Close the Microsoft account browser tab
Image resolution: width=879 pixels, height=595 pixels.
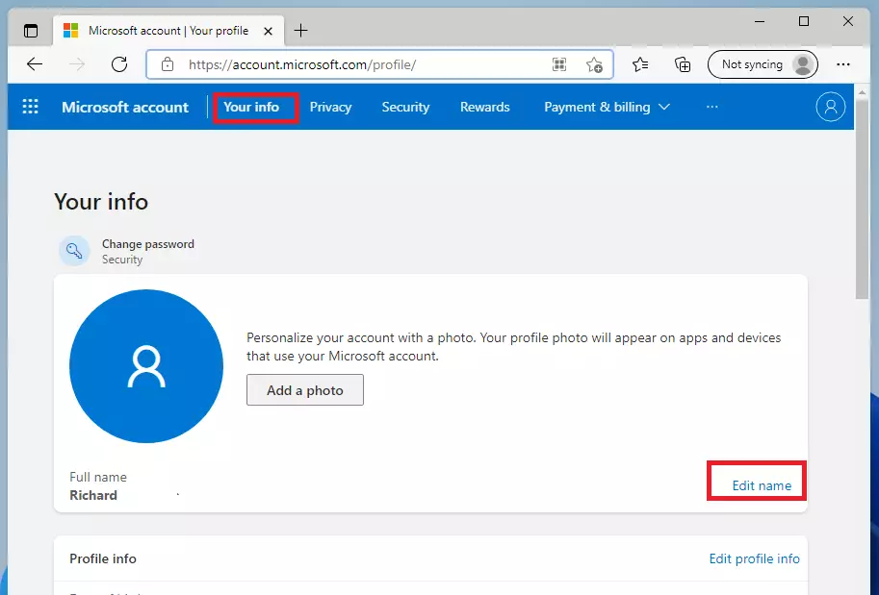point(268,31)
